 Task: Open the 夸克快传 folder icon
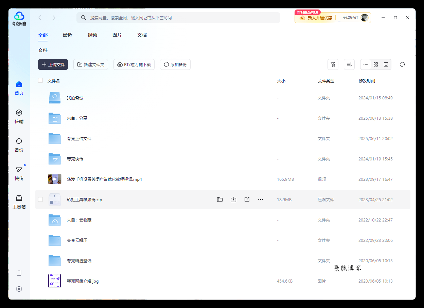(54, 159)
